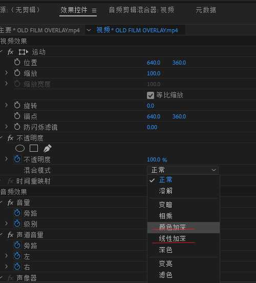
Task: Expand the 防闪烁滤镜 property
Action: pyautogui.click(x=6, y=127)
